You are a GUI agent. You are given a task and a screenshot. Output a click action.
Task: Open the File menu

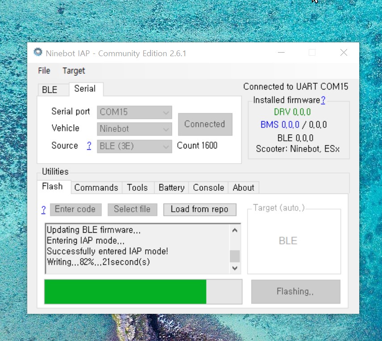pos(44,71)
